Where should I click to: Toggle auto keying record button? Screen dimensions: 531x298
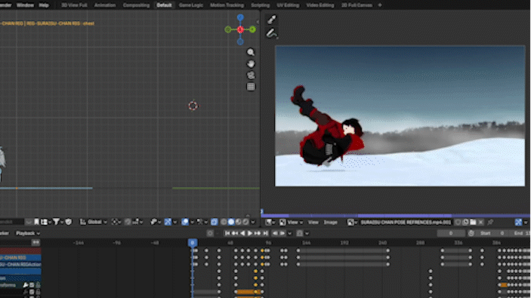[210, 233]
